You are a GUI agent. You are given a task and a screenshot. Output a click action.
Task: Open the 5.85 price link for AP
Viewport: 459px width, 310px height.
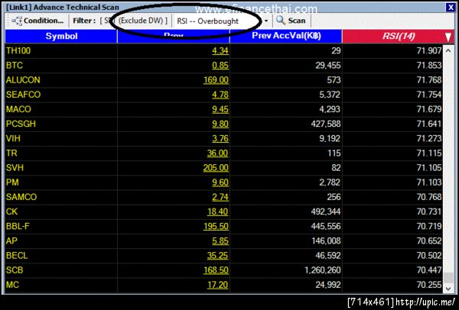point(220,241)
